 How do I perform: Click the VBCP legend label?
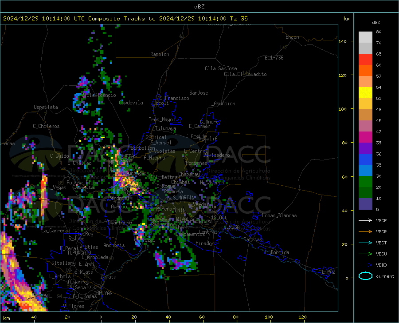pyautogui.click(x=381, y=220)
